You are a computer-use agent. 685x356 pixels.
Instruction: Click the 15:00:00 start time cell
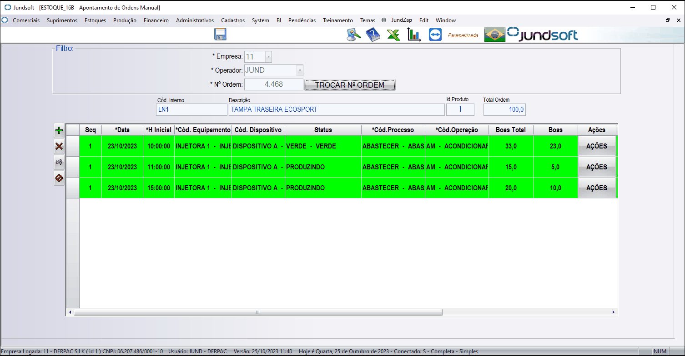coord(159,188)
